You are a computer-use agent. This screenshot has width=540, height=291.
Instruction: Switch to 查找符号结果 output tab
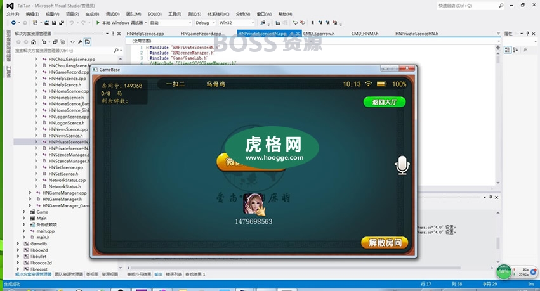(139, 274)
